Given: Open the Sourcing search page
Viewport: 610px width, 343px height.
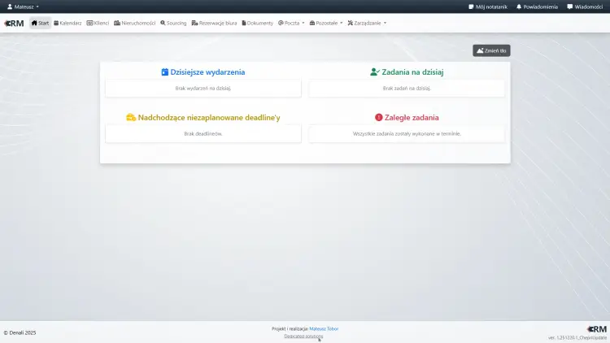Looking at the screenshot, I should pyautogui.click(x=173, y=23).
